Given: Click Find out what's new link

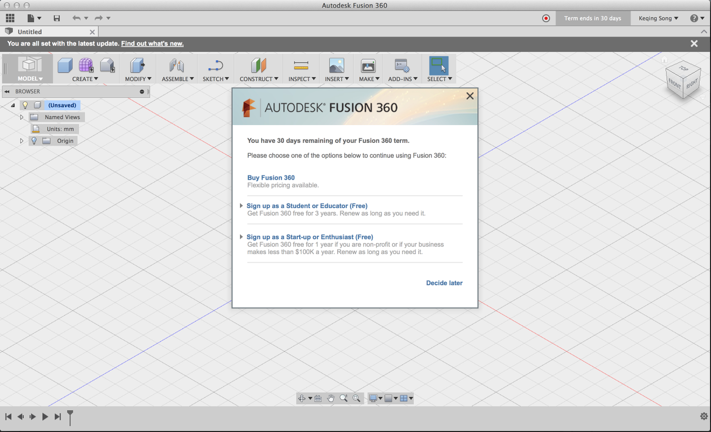Looking at the screenshot, I should coord(152,43).
